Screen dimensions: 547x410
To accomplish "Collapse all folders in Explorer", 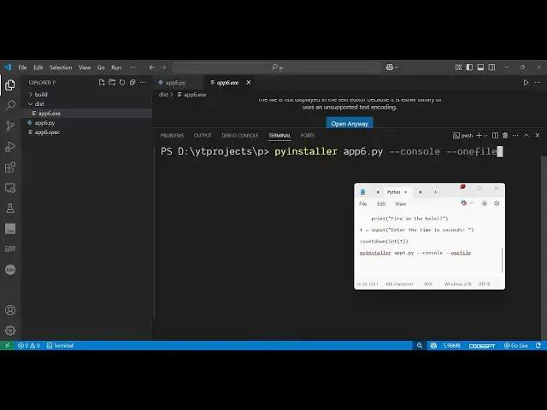I will tap(132, 83).
